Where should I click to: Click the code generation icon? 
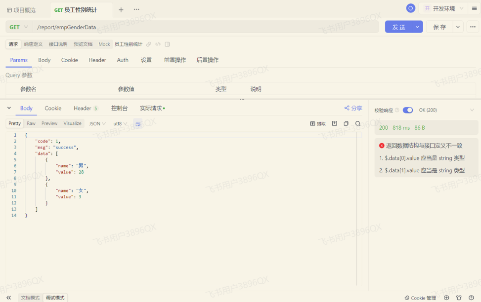pyautogui.click(x=158, y=44)
